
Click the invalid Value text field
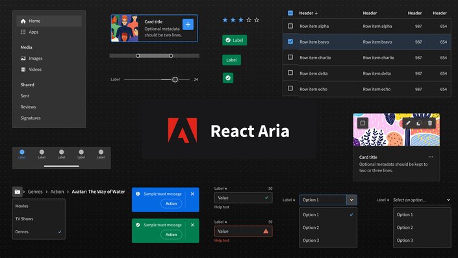(244, 231)
